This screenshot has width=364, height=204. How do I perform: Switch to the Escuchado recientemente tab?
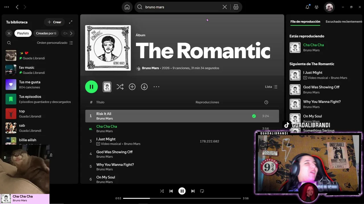pos(344,22)
